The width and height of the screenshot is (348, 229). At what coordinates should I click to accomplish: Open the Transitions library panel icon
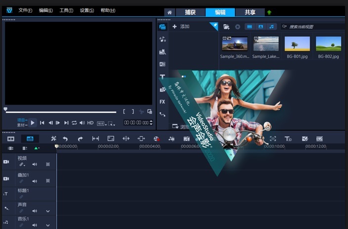tap(162, 64)
